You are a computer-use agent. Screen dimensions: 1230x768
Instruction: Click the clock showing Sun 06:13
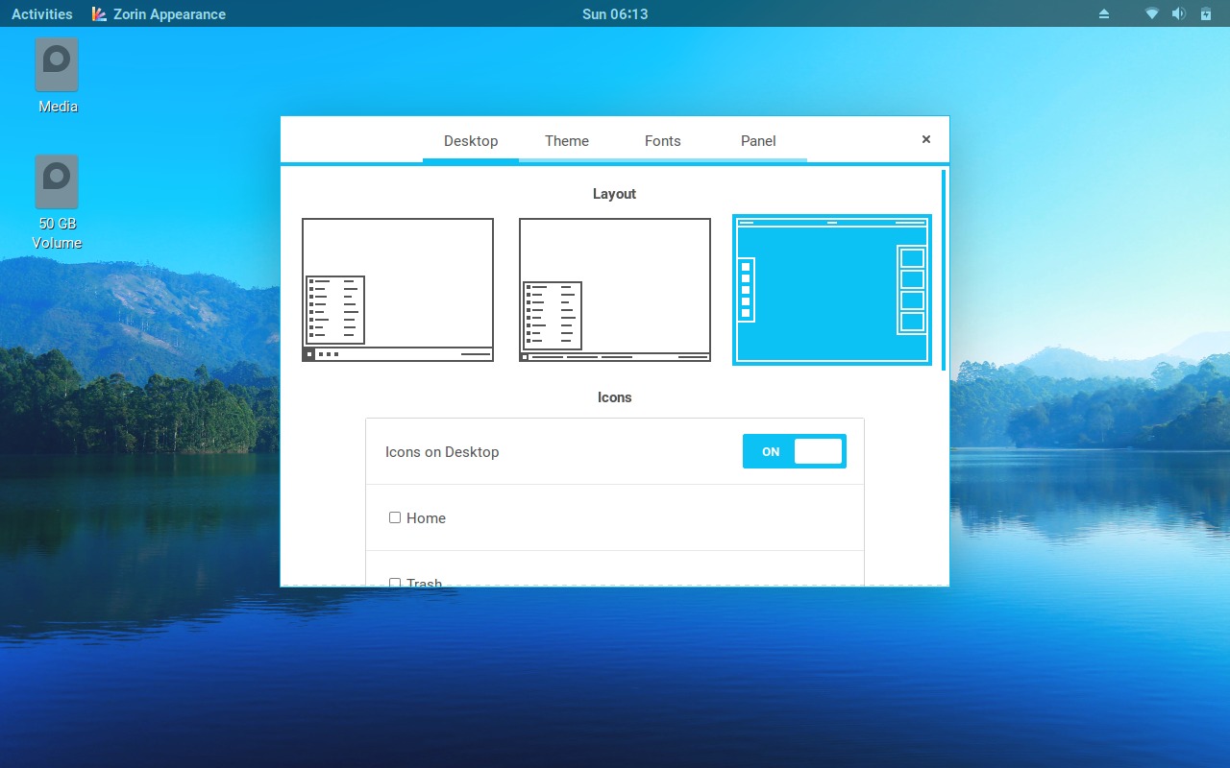pos(614,13)
